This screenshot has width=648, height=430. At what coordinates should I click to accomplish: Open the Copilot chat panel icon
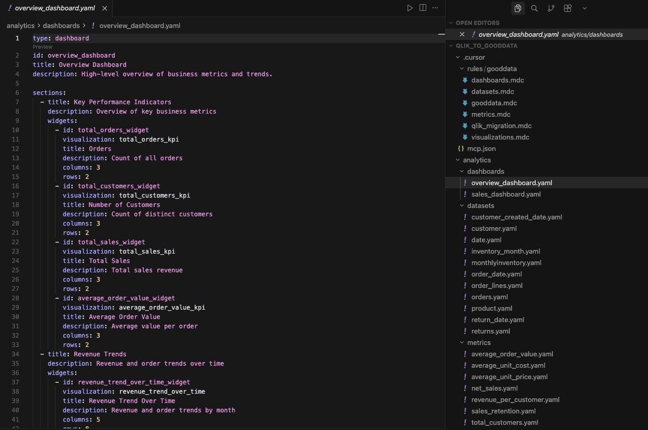(518, 8)
